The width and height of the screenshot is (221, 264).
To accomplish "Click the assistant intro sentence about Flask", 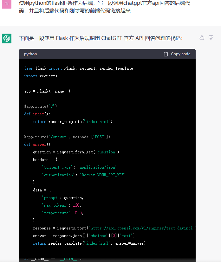I will click(101, 38).
